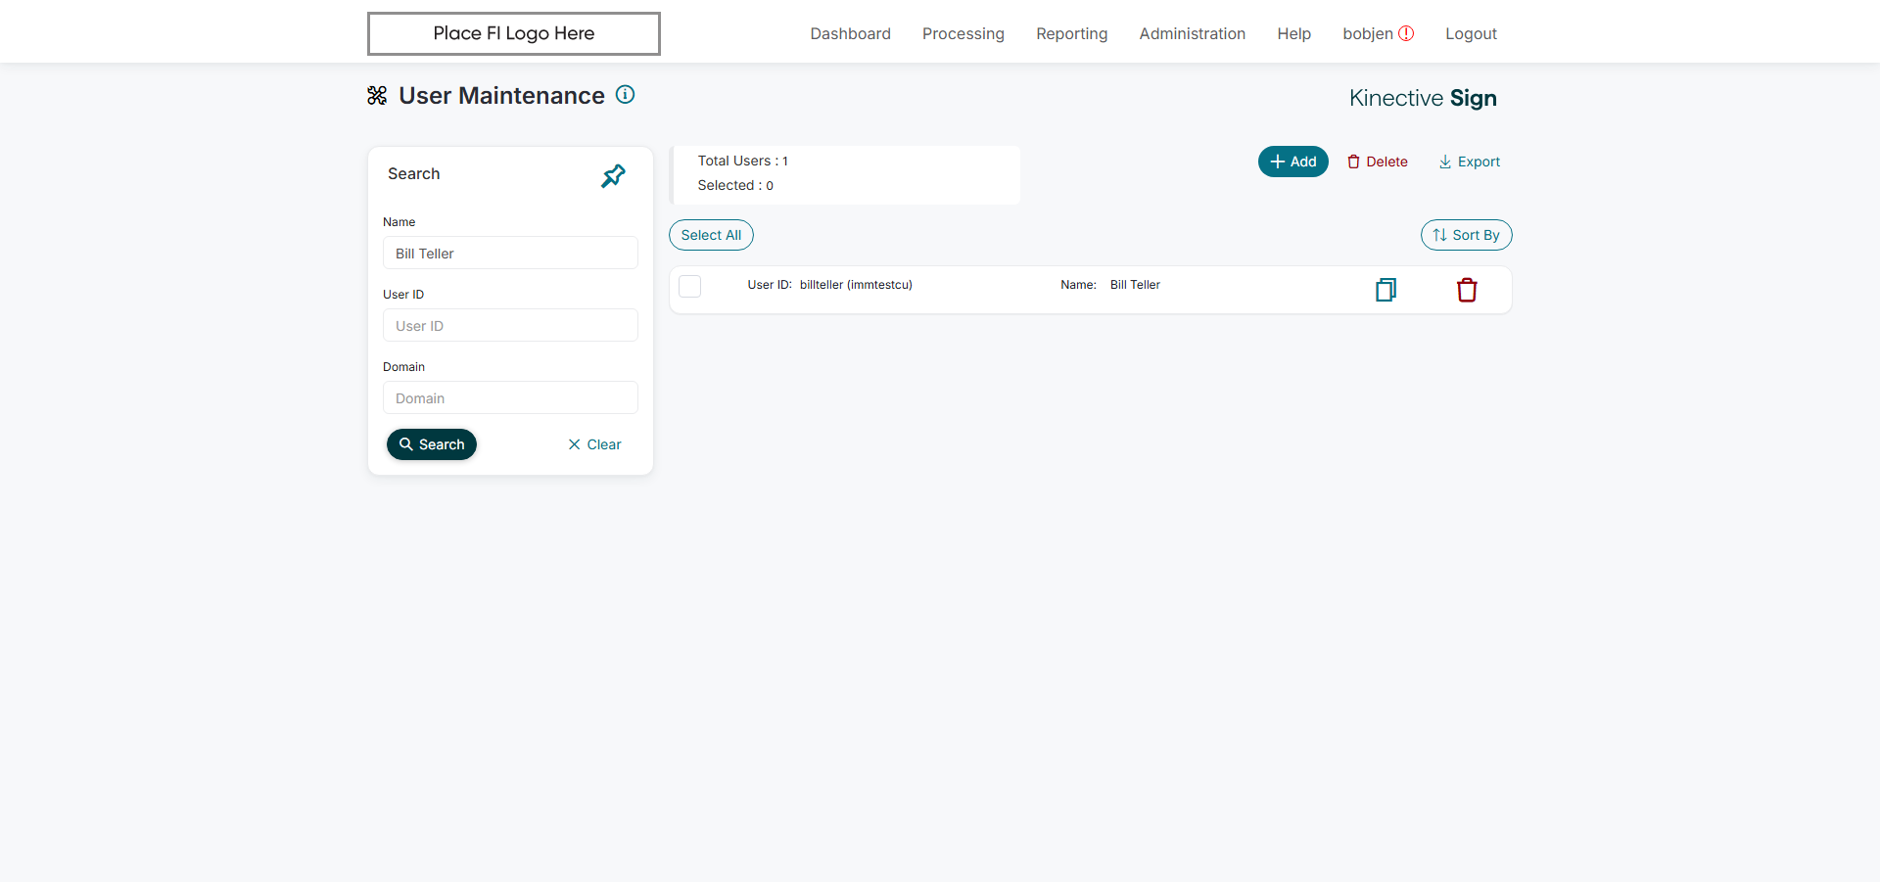Click the Add user button
Image resolution: width=1880 pixels, height=882 pixels.
point(1292,162)
